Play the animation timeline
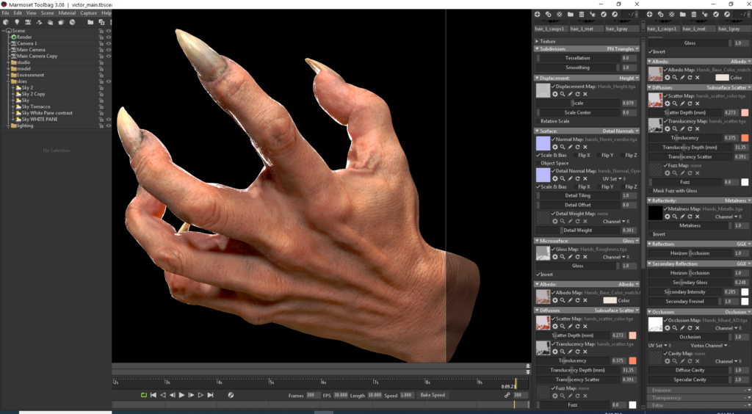 point(182,395)
